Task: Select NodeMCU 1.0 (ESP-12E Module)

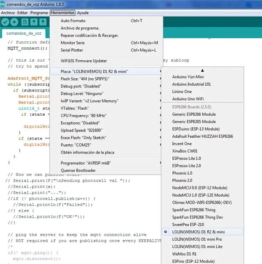Action: (x=203, y=195)
